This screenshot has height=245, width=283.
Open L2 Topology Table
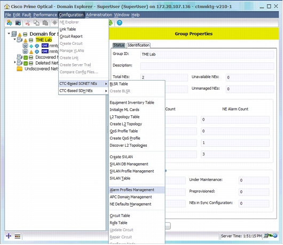coord(137,117)
